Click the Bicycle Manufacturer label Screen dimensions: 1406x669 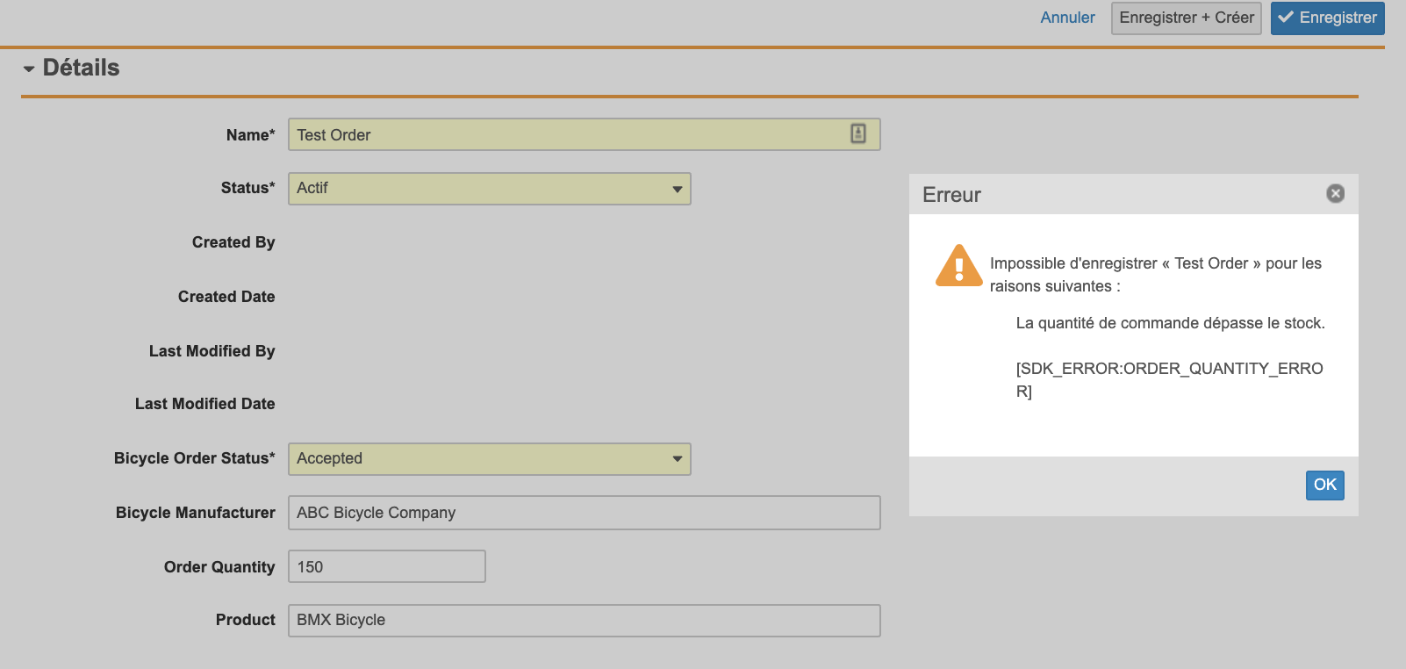tap(196, 513)
